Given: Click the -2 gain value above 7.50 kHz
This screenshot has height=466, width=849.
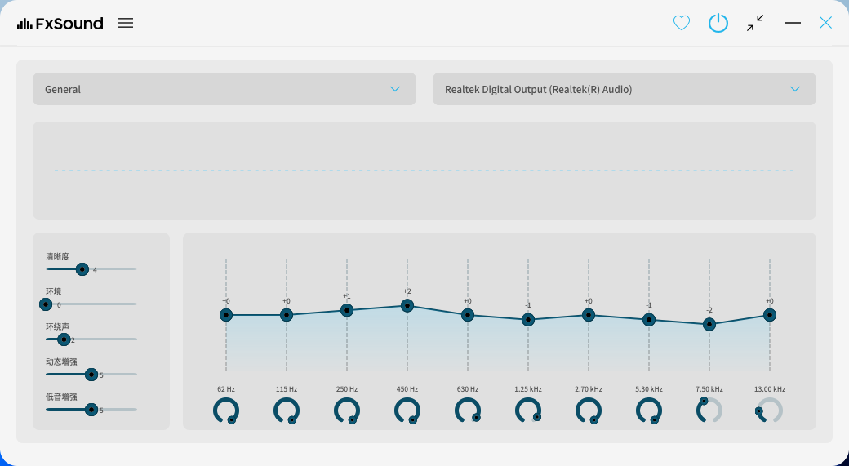Looking at the screenshot, I should [x=709, y=311].
